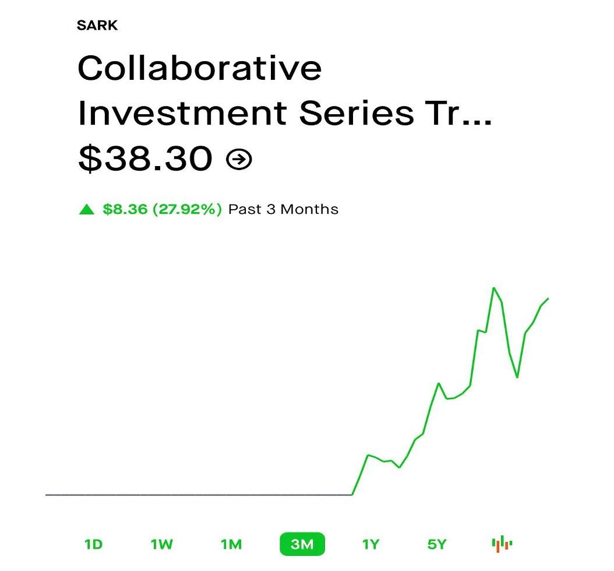
Task: Select the highlighted 3M time range
Action: (302, 544)
